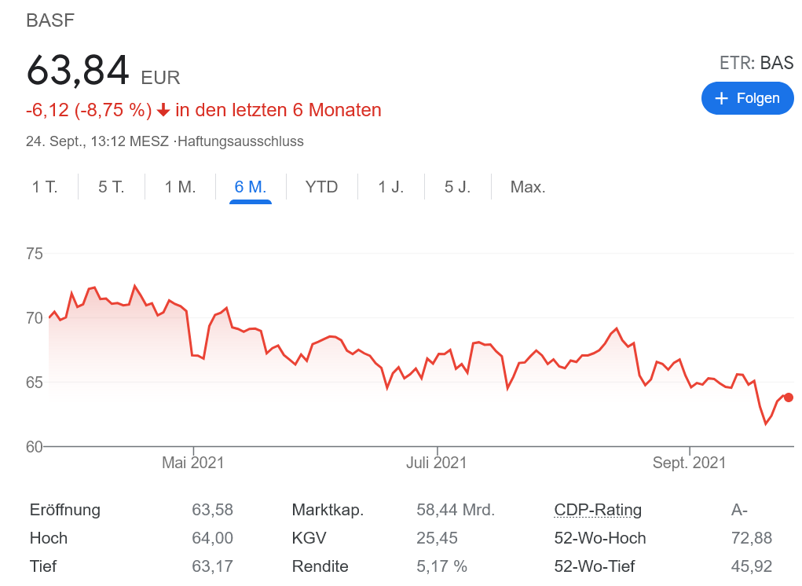Open the Haftungsausschluss disclaimer link
This screenshot has width=802, height=586.
(241, 141)
